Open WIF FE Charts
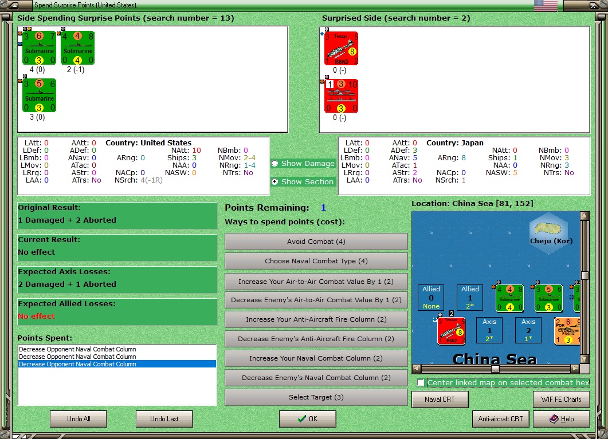Viewport: 608px width, 439px height. click(x=562, y=400)
